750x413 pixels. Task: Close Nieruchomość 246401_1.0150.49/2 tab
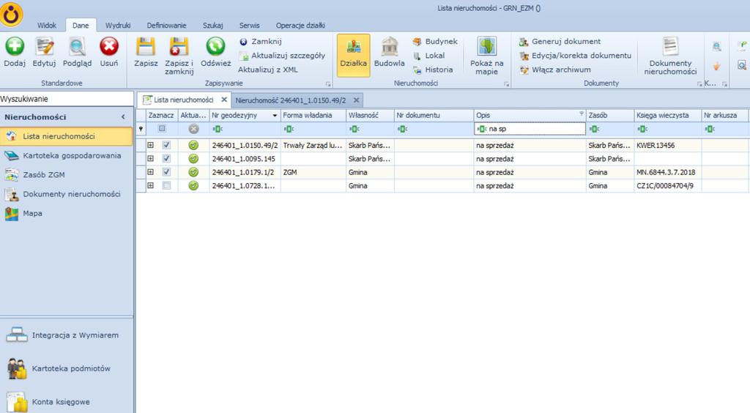click(x=356, y=100)
